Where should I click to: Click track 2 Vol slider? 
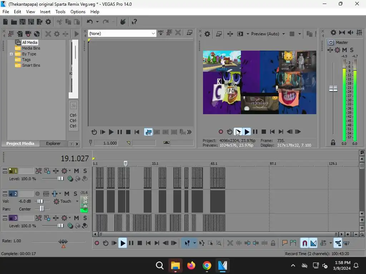[40, 201]
